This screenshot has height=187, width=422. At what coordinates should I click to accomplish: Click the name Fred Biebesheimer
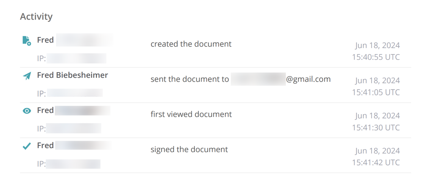(x=72, y=75)
